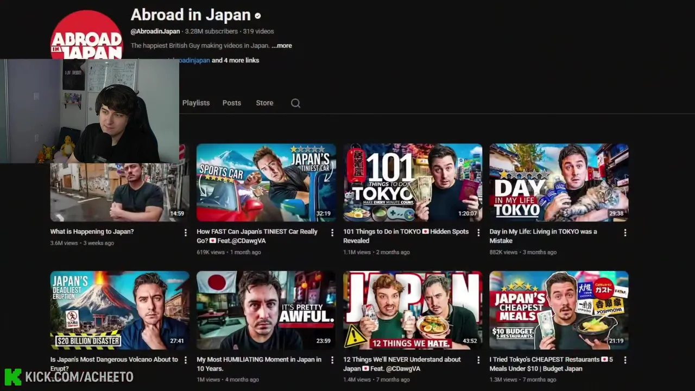The width and height of the screenshot is (695, 391).
Task: Open options menu for "What is Happening to Japan?"
Action: (x=186, y=232)
